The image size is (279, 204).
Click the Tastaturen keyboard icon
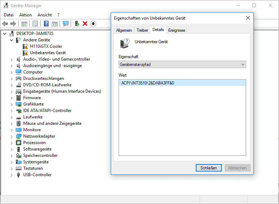pos(19,168)
